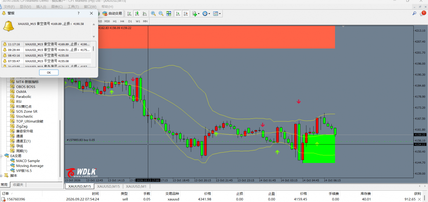Select the H4 timeframe
Viewport: 428px width, 202px height.
(x=122, y=21)
